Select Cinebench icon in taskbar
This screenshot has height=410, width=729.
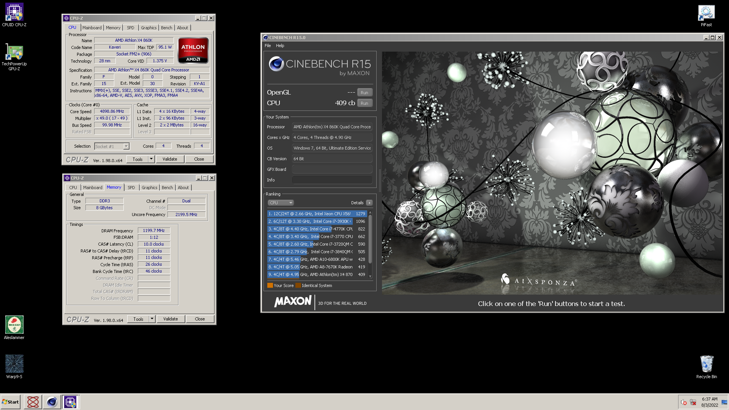[x=52, y=402]
